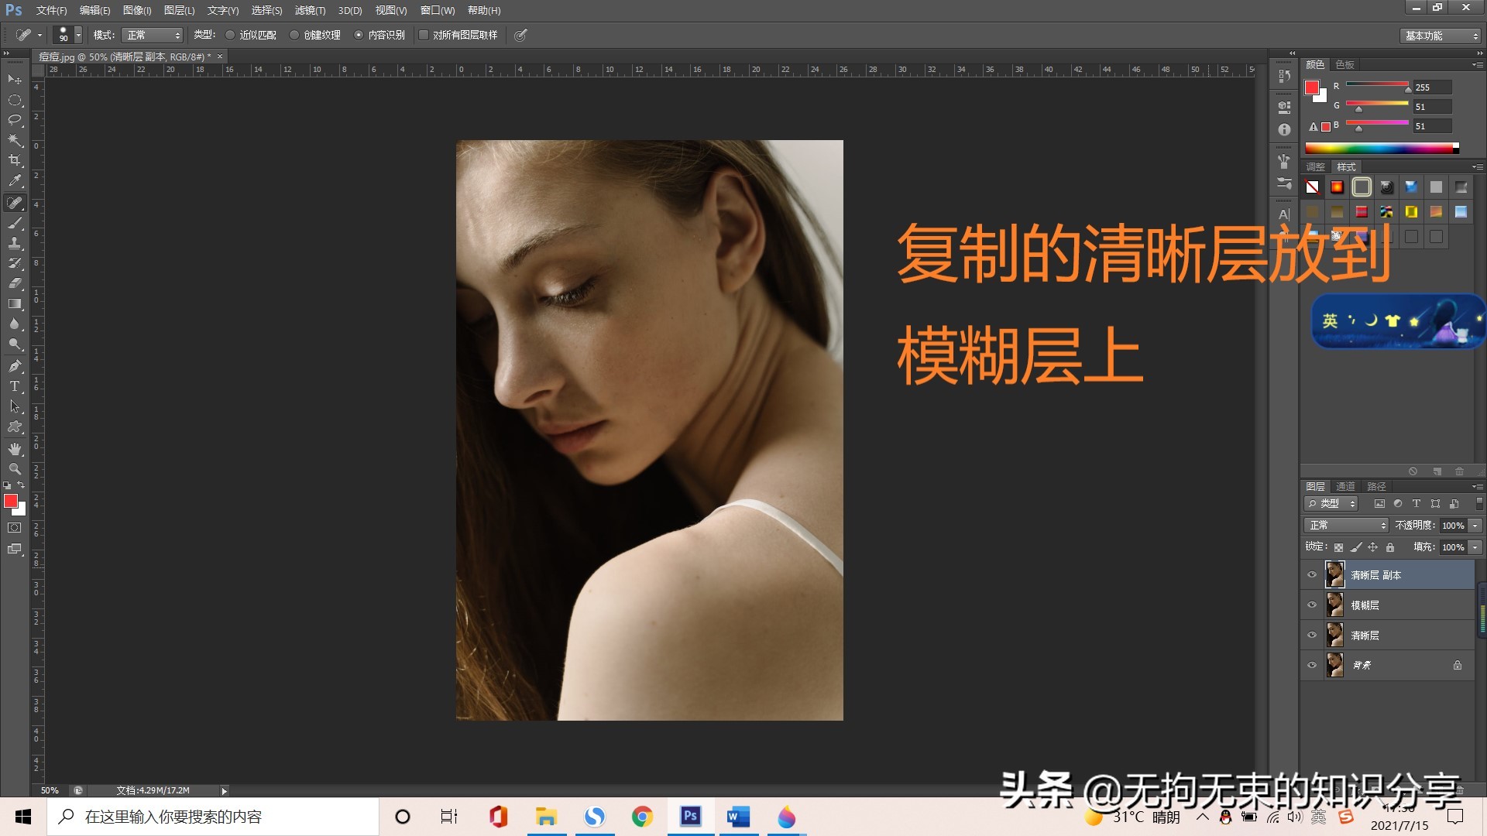Open the Adjustments panel icon
The height and width of the screenshot is (836, 1487).
[x=1314, y=166]
